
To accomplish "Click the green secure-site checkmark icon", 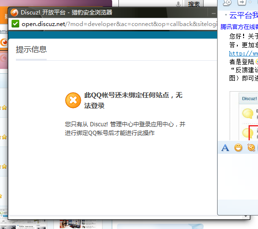I will pyautogui.click(x=15, y=24).
